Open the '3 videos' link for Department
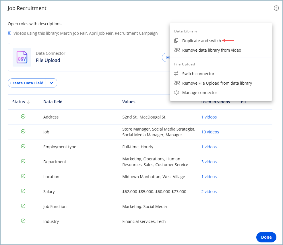Screen dimensions: 283x245 point(209,162)
